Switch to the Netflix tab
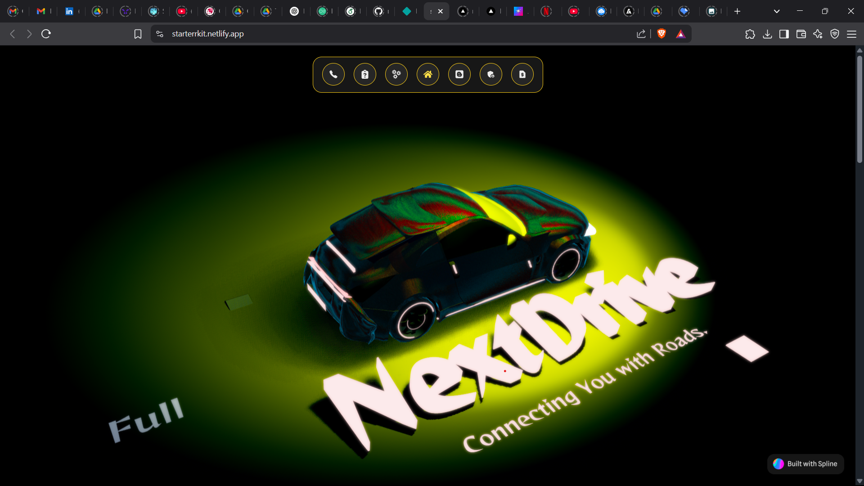This screenshot has width=864, height=486. (546, 11)
